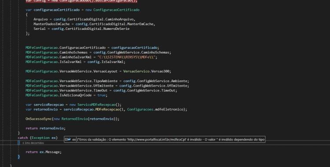Click the 'mdfeEletronico' member
Image resolution: width=330 pixels, height=167 pixels.
pyautogui.click(x=169, y=109)
